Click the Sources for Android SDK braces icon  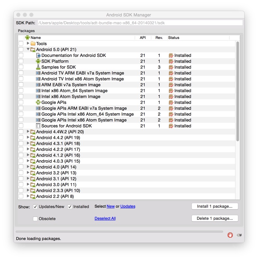[38, 126]
